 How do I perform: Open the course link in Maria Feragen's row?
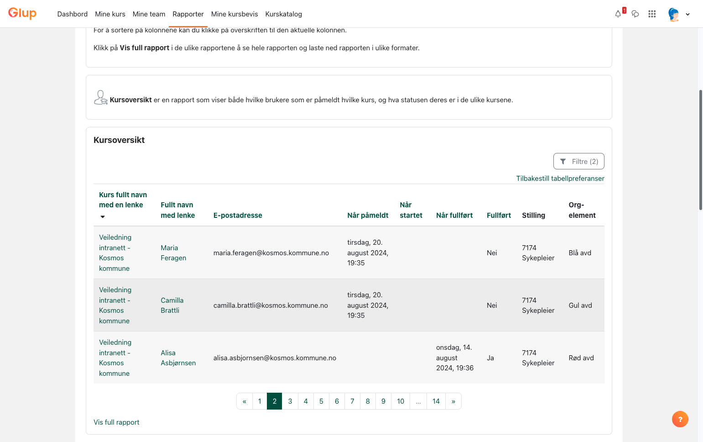pyautogui.click(x=115, y=253)
